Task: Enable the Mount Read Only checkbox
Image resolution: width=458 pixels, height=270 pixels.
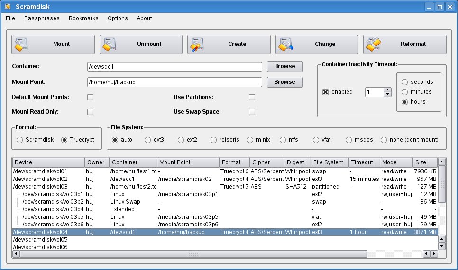Action: [x=90, y=112]
